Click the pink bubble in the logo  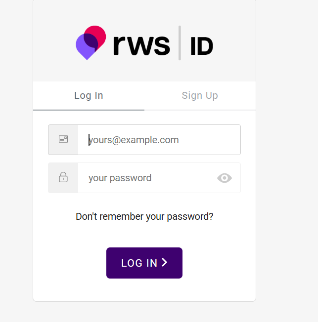[97, 34]
